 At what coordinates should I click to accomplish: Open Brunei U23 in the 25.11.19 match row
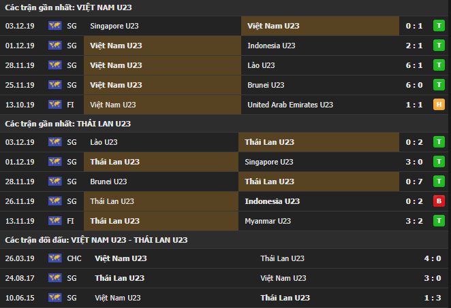point(264,85)
